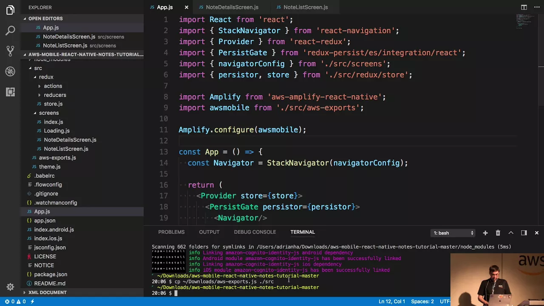
Task: Place cursor on empty line 12 in editor
Action: [347, 141]
